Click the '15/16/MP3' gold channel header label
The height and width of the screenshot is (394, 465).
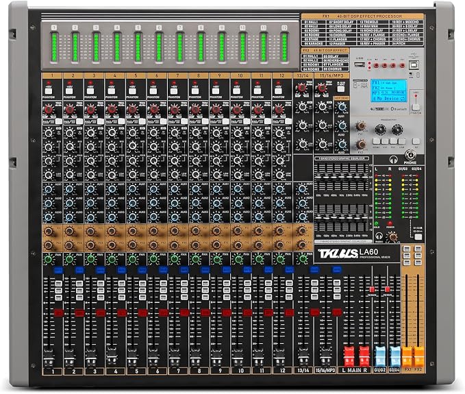[331, 75]
